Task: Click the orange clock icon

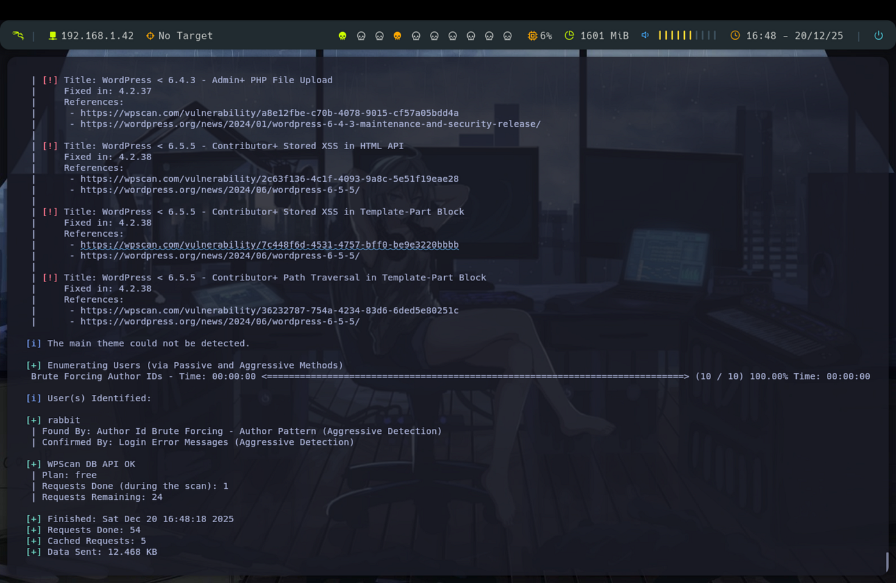Action: point(735,36)
